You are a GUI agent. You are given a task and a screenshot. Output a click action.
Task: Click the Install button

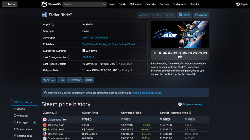184,15
